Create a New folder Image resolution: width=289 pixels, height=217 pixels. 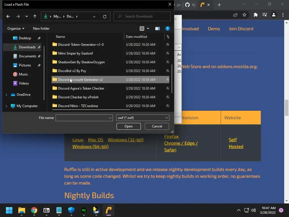click(x=41, y=29)
